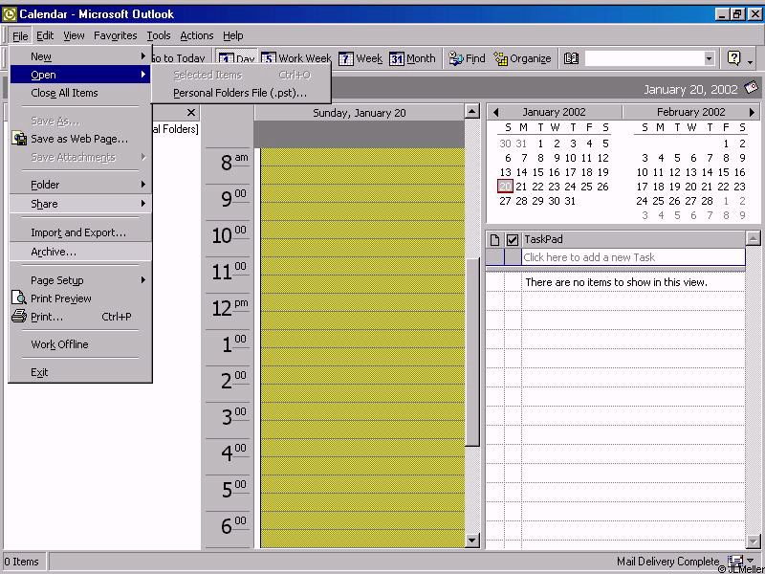Image resolution: width=765 pixels, height=574 pixels.
Task: Switch to Work Week view icon
Action: click(269, 59)
